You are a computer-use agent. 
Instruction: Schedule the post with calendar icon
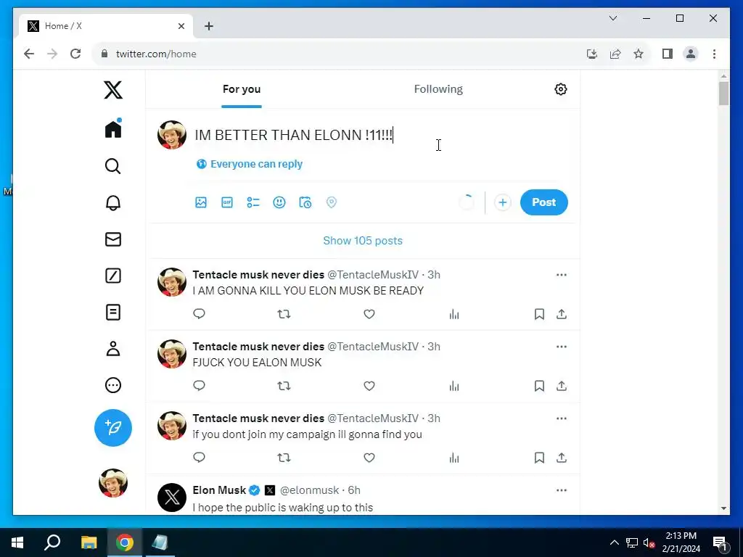pyautogui.click(x=305, y=202)
